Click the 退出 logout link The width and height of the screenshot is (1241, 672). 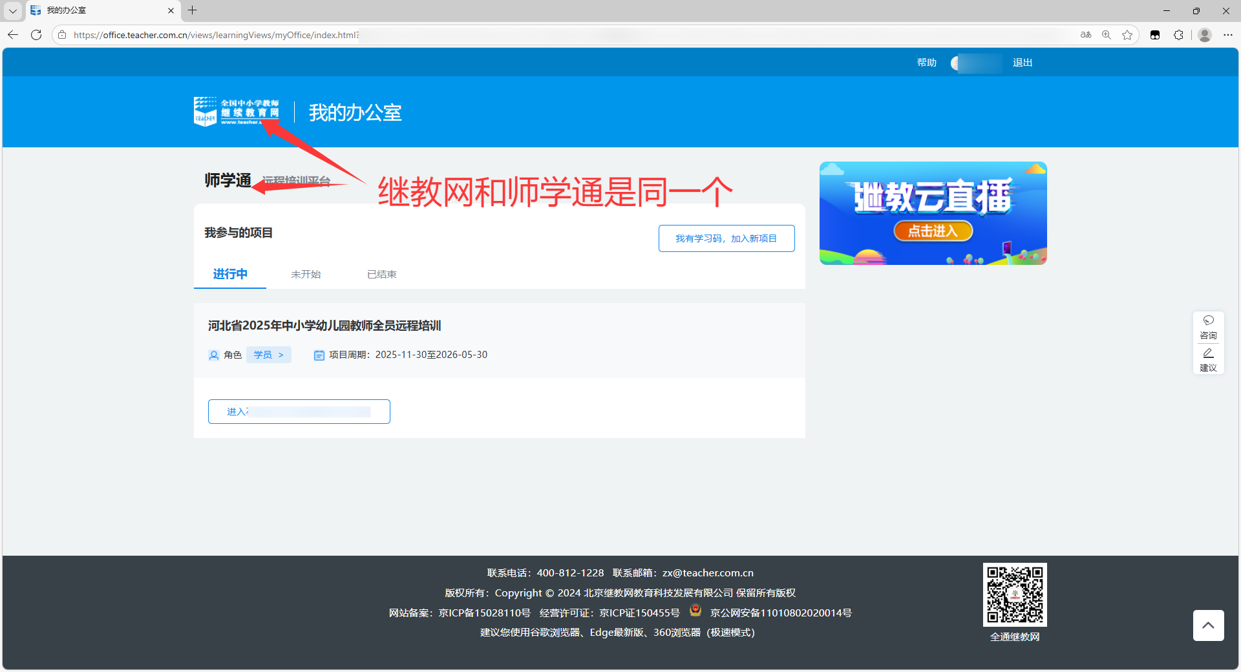[x=1022, y=63]
